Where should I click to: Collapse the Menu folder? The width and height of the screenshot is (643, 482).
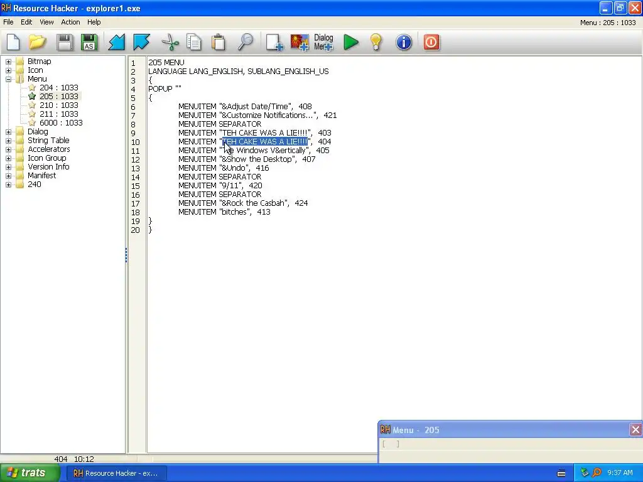tap(8, 79)
